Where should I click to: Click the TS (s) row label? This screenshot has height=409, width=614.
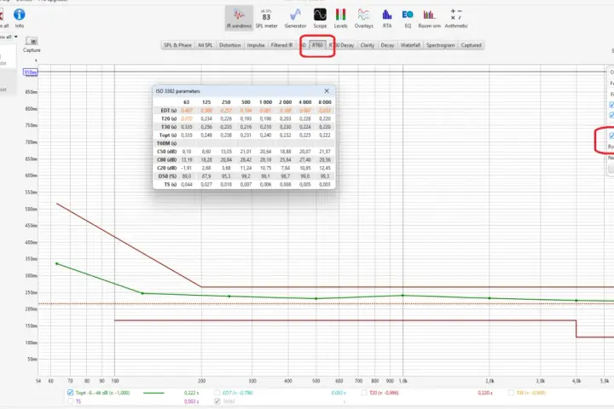coord(171,184)
